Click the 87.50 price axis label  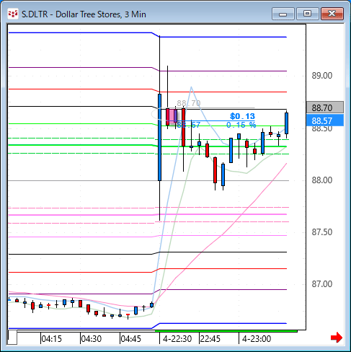pyautogui.click(x=322, y=232)
